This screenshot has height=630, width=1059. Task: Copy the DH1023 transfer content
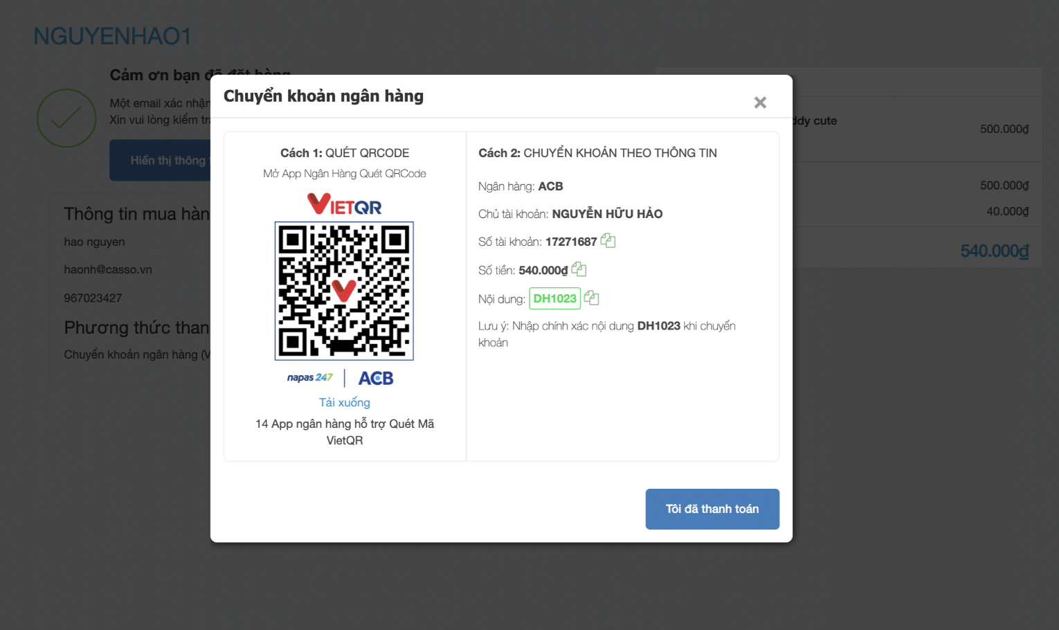click(591, 298)
